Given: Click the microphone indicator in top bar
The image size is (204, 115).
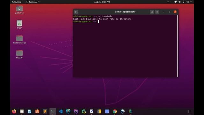Looking at the screenshot, I should [x=184, y=2].
